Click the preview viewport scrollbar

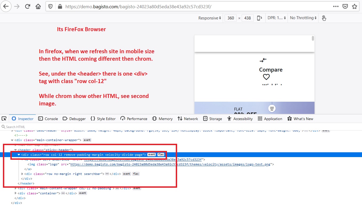(x=313, y=39)
